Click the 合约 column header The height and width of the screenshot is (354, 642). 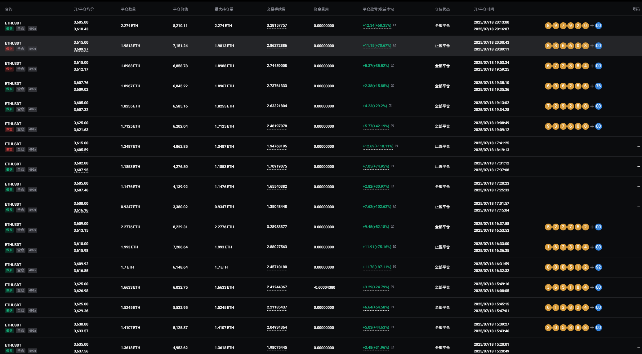pos(9,9)
